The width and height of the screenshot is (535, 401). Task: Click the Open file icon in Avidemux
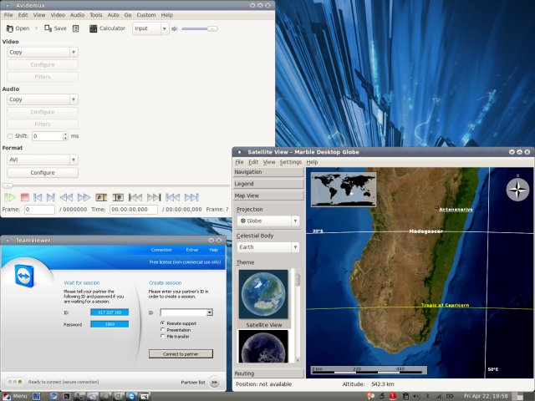(9, 28)
